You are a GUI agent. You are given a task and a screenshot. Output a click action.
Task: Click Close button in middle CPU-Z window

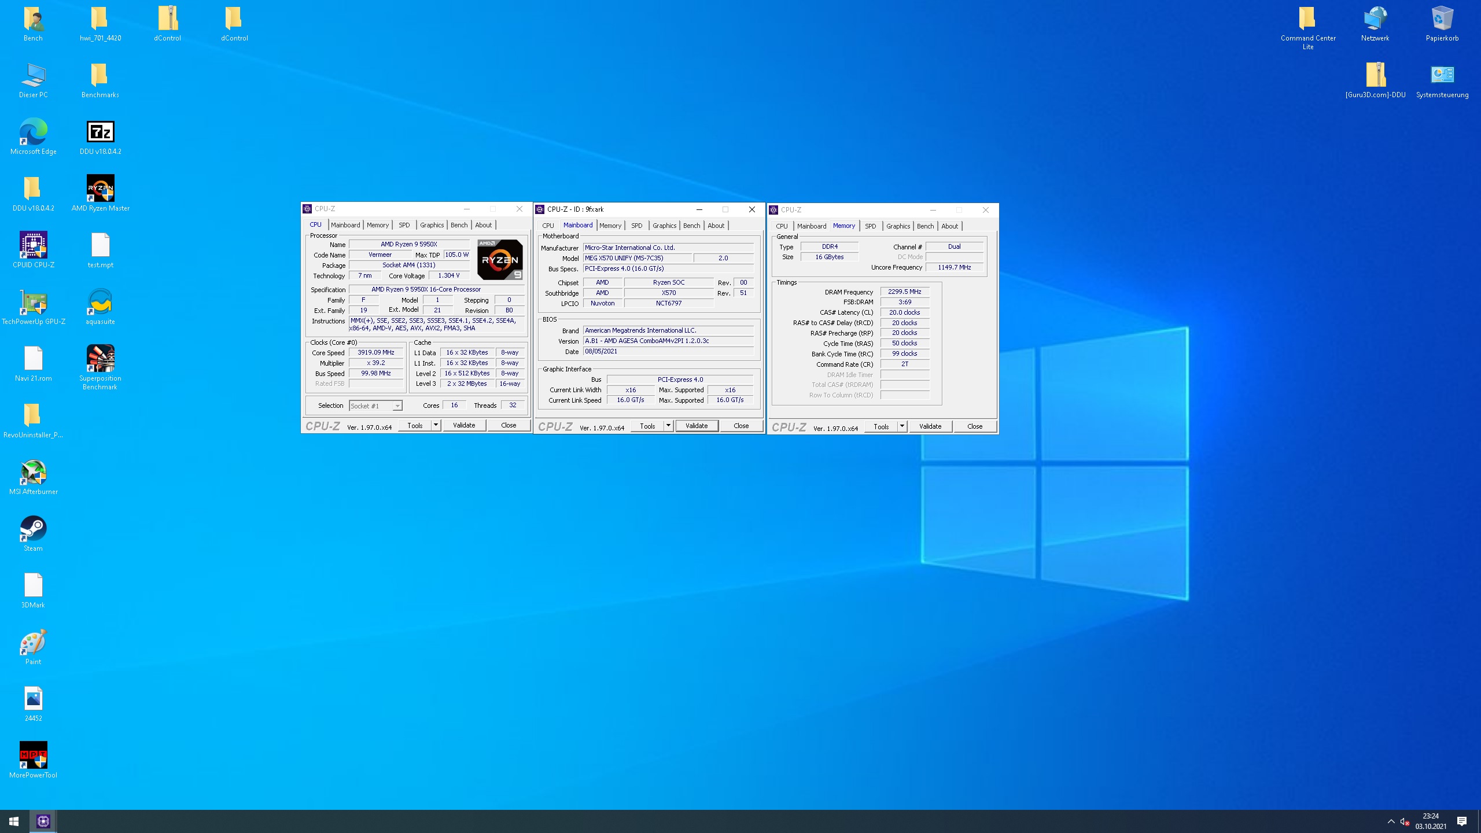tap(741, 426)
